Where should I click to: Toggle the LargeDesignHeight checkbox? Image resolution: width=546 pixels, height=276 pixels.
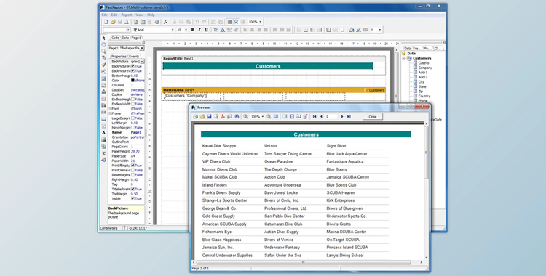coord(132,118)
